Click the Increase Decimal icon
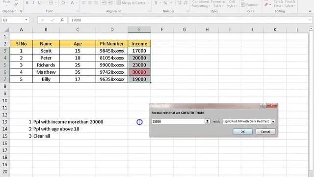The width and height of the screenshot is (314, 177). pos(180,3)
